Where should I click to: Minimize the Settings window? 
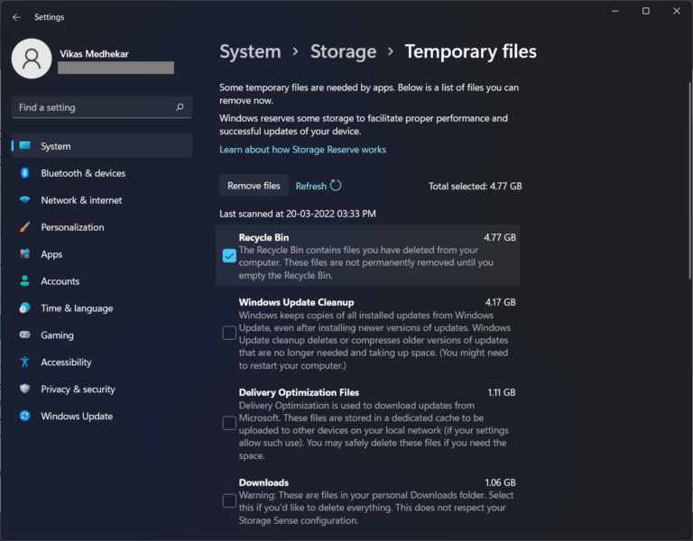(614, 11)
